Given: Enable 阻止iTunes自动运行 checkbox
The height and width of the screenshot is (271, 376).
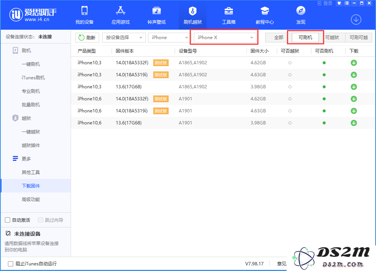Looking at the screenshot, I should pos(10,264).
